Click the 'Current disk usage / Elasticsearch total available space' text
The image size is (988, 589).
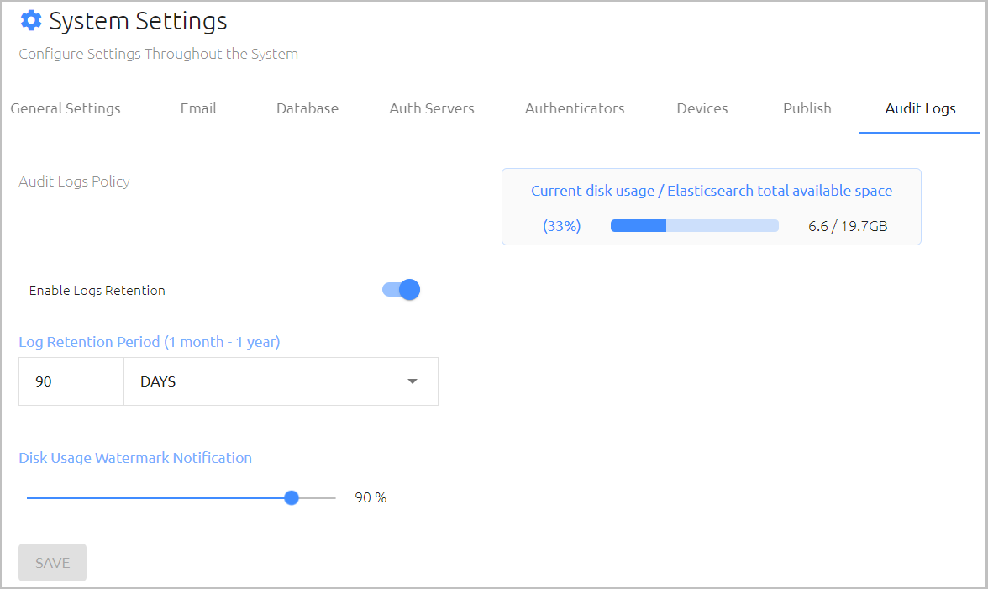click(712, 191)
